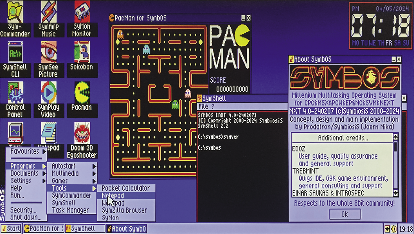
Task: Click the credits list scroll-up arrow
Action: pos(395,137)
